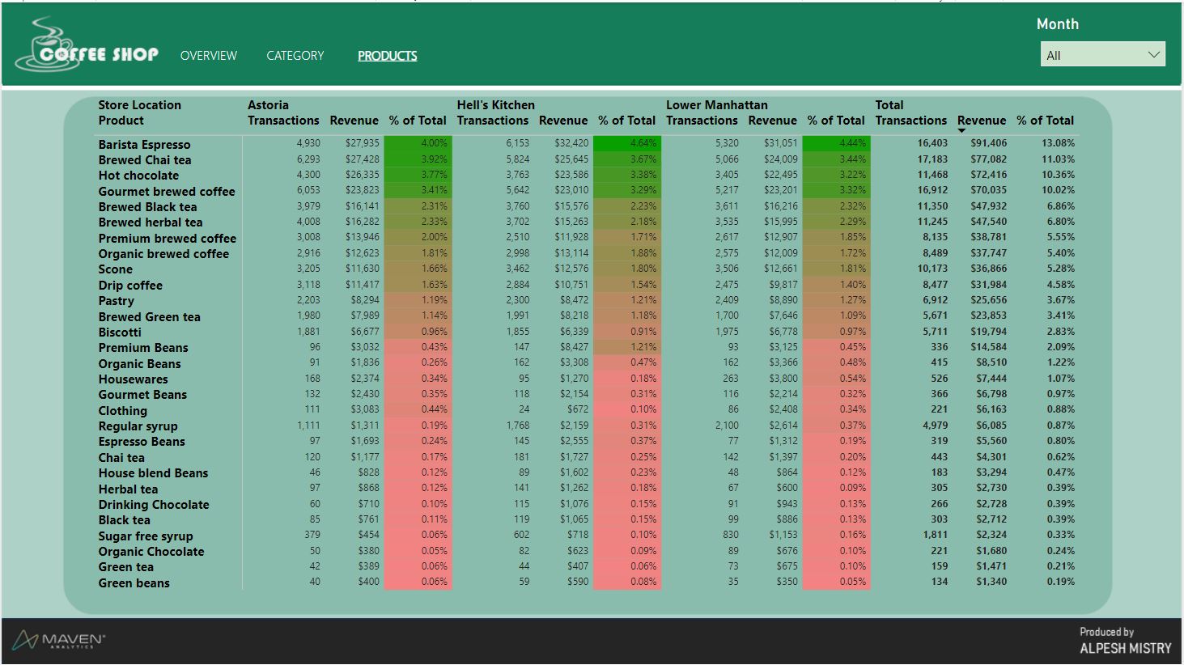This screenshot has width=1184, height=665.
Task: Go to the OVERVIEW page
Action: point(208,56)
